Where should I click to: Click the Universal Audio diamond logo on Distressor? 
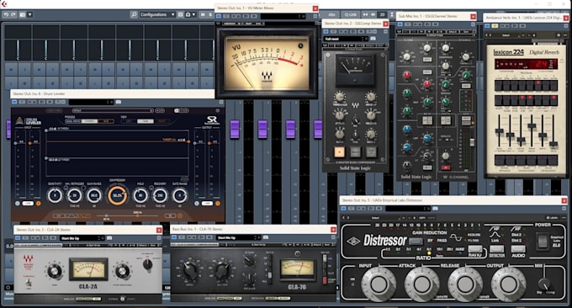point(353,242)
